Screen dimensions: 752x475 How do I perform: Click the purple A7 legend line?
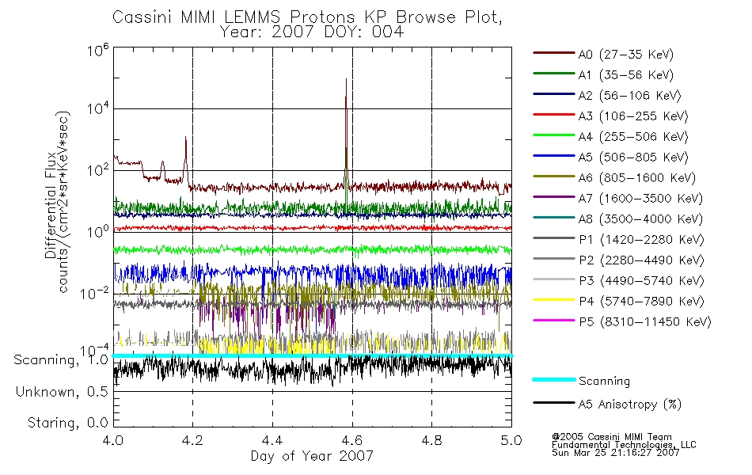coord(554,196)
